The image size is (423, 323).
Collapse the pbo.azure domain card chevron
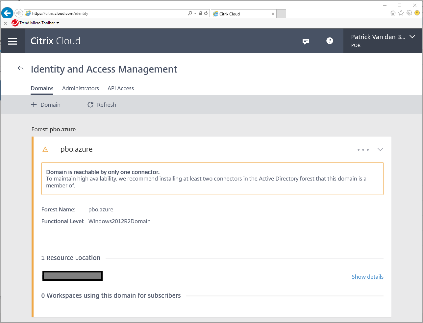tap(380, 149)
